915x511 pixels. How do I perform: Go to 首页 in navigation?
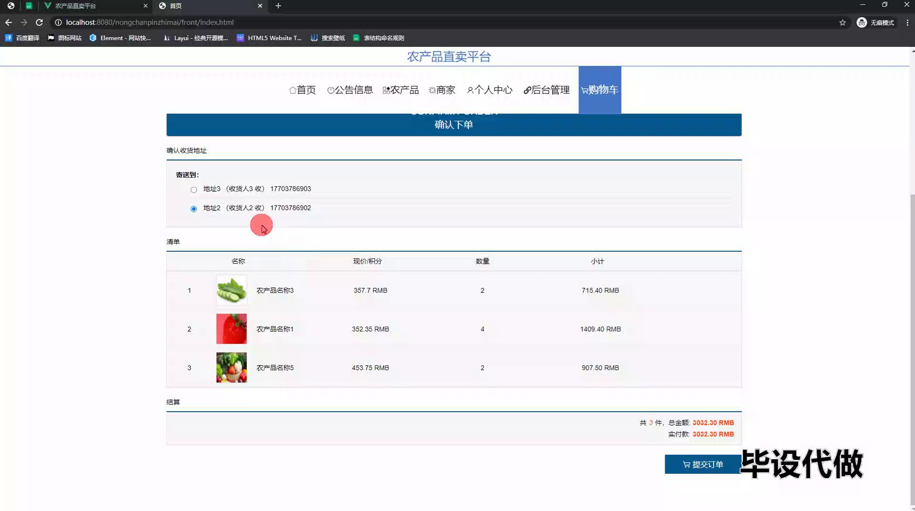pyautogui.click(x=302, y=90)
